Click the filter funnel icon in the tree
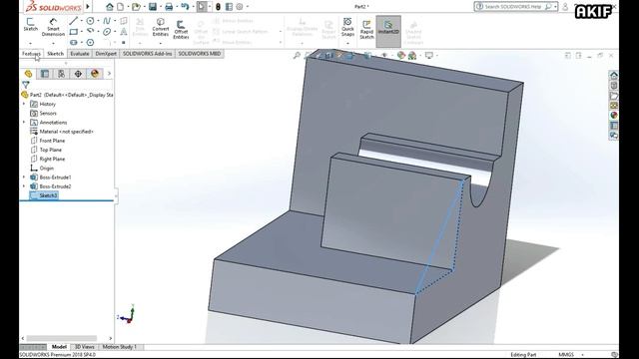 [26, 85]
